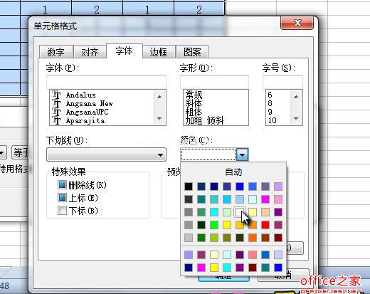The image size is (370, 294).
Task: Toggle the 删除线(K) strikethrough checkbox
Action: [62, 184]
